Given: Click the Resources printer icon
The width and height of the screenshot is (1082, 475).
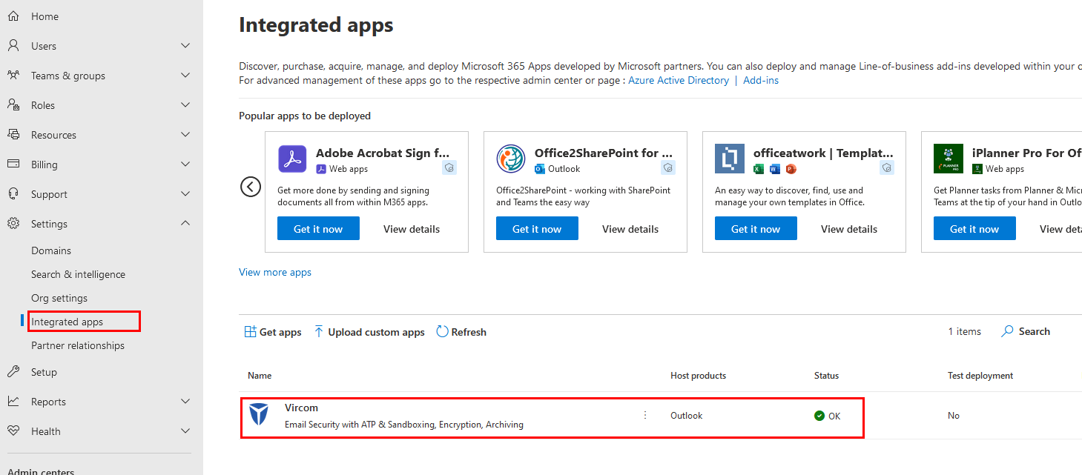Looking at the screenshot, I should (x=13, y=135).
